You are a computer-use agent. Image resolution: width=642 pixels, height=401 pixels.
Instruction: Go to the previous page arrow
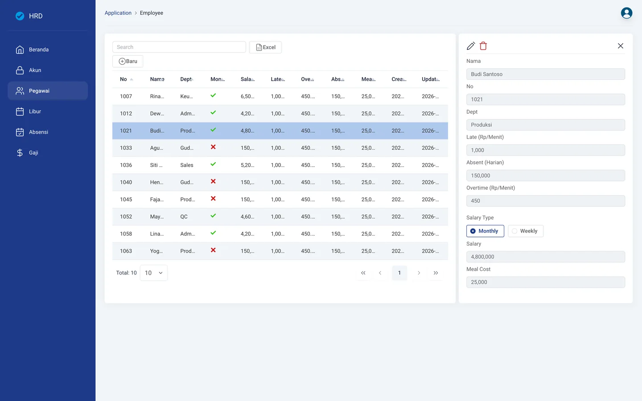[380, 273]
